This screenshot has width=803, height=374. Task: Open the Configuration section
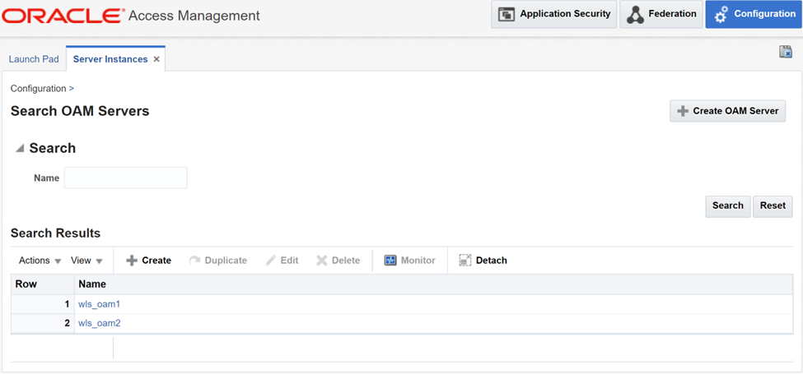(x=754, y=14)
